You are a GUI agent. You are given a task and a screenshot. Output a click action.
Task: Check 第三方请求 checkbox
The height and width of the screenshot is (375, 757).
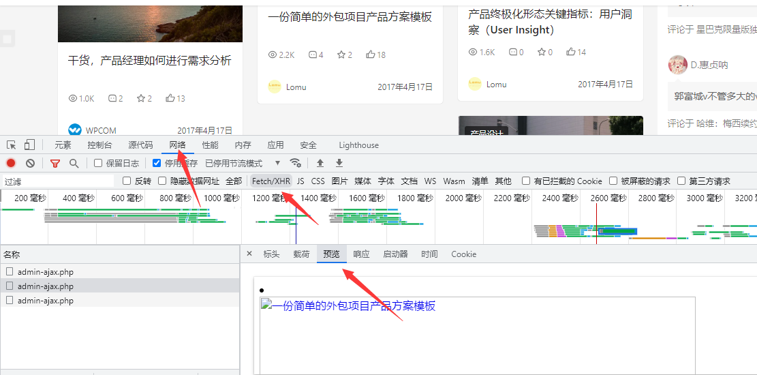[681, 181]
